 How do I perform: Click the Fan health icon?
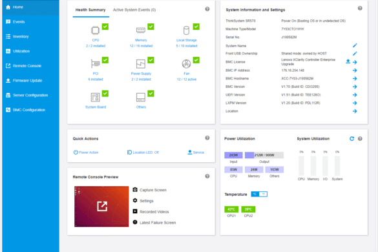186,64
